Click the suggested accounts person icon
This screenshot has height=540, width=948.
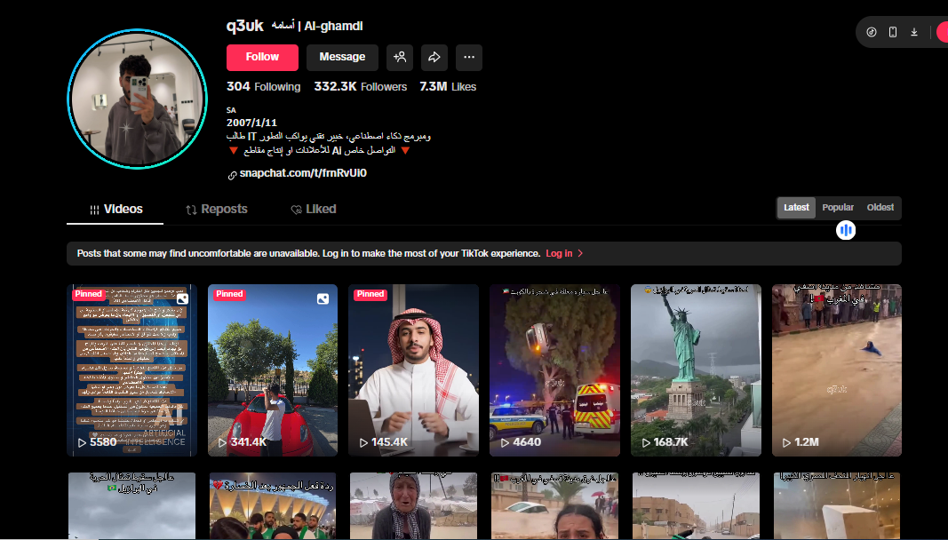click(x=399, y=57)
